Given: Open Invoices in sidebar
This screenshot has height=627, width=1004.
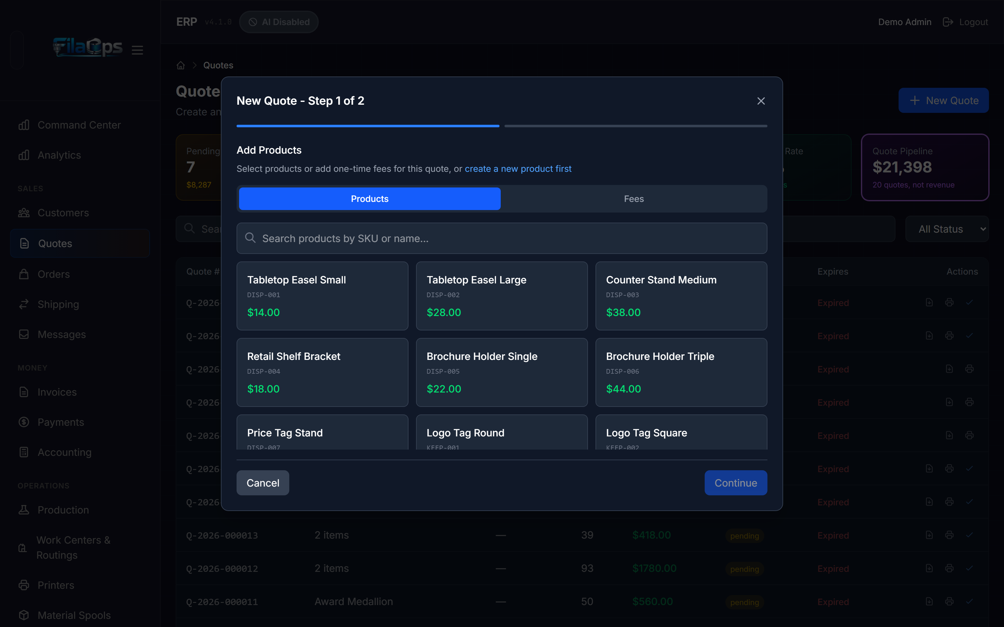Looking at the screenshot, I should pos(79,392).
